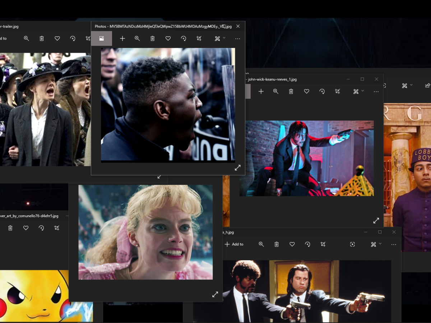
Task: Delete the comunello76 cover art image
Action: 10,228
